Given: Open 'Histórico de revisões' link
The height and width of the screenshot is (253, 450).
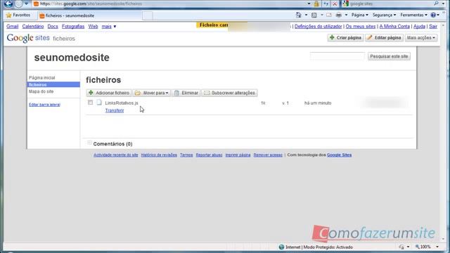Looking at the screenshot, I should [159, 155].
